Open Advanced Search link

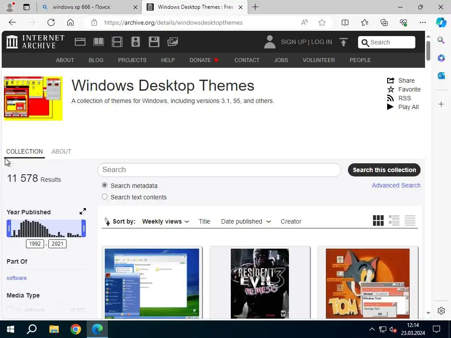click(396, 185)
